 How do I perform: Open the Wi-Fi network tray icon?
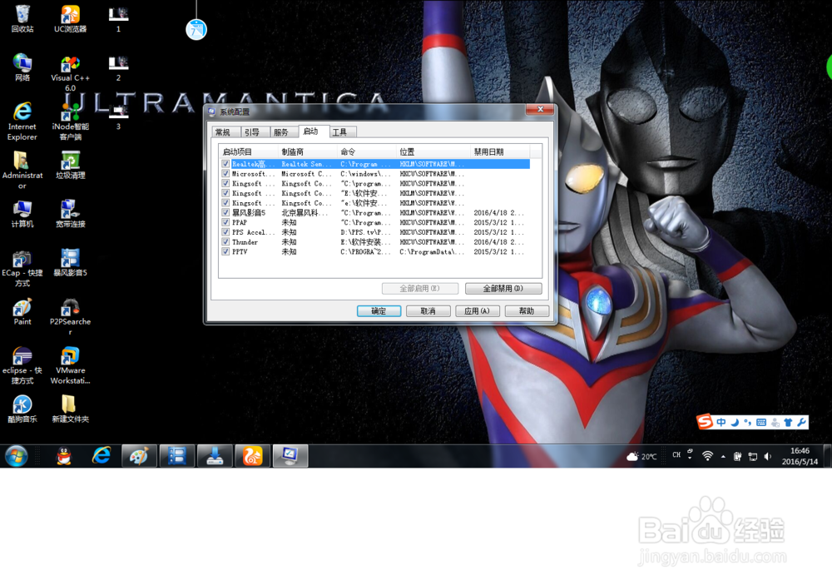coord(707,456)
